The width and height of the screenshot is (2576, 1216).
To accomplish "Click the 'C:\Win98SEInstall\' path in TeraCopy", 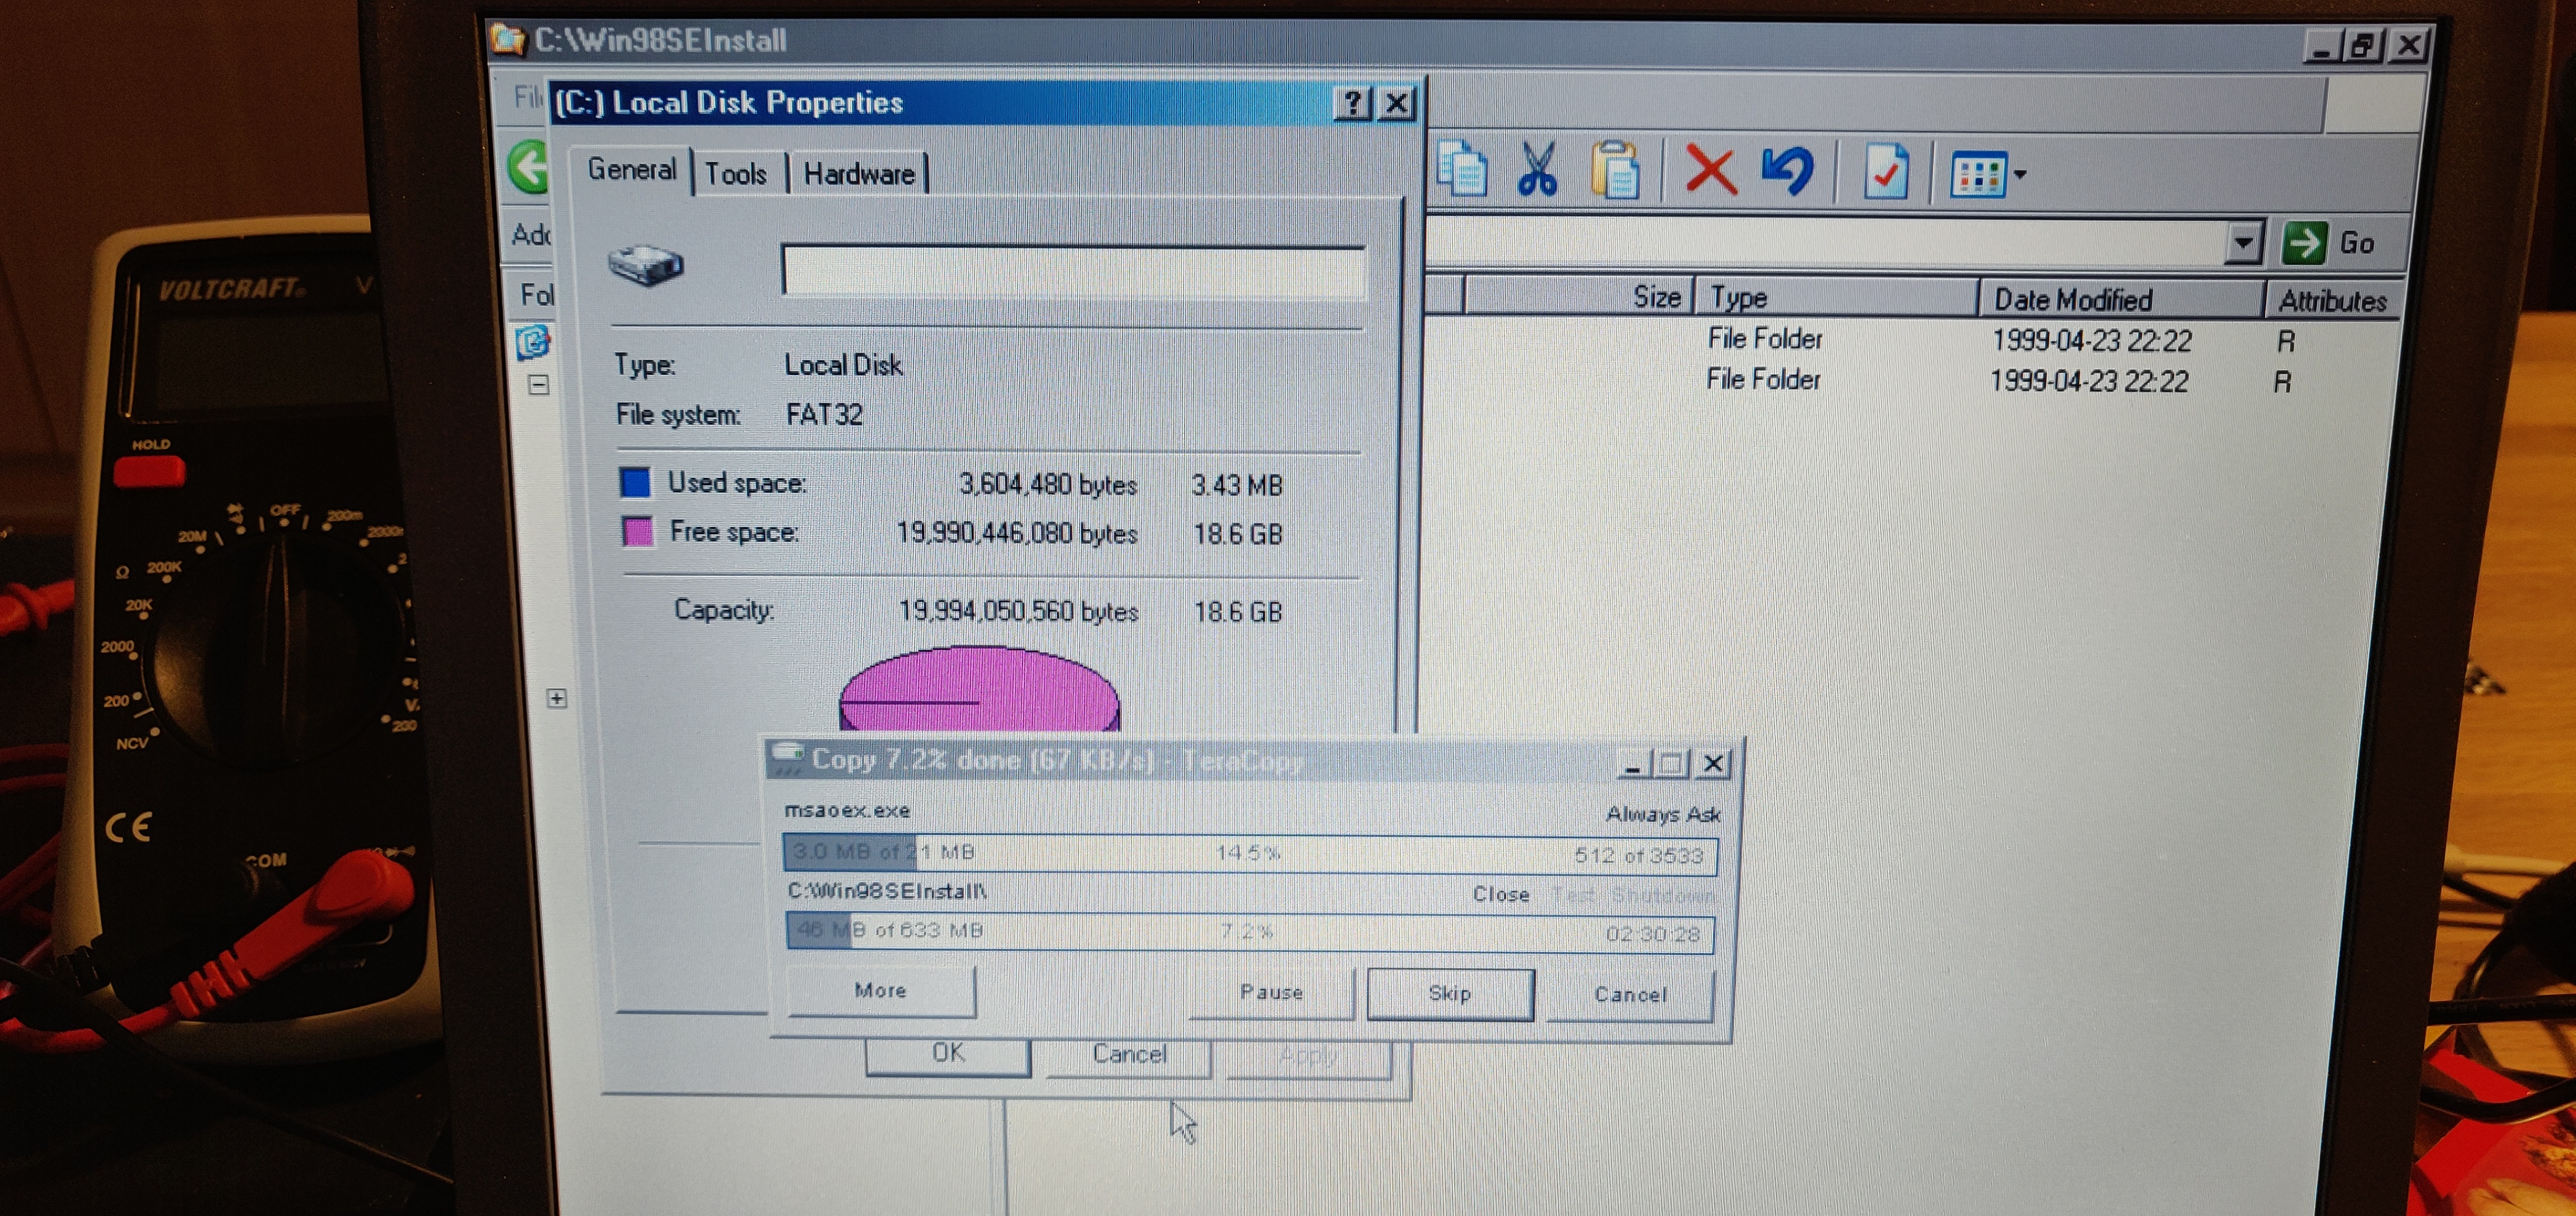I will (887, 890).
